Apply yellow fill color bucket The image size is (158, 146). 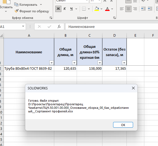tap(97, 9)
